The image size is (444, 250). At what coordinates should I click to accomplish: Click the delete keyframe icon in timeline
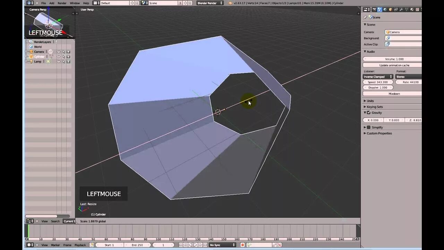tap(279, 245)
